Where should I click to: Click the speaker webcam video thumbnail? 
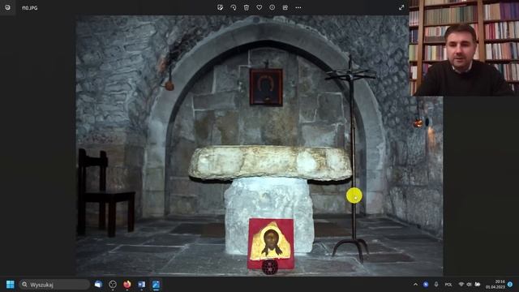point(464,48)
